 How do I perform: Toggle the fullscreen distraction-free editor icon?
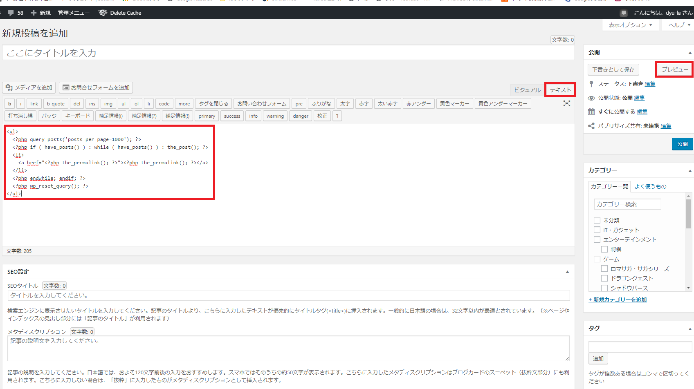pyautogui.click(x=566, y=103)
